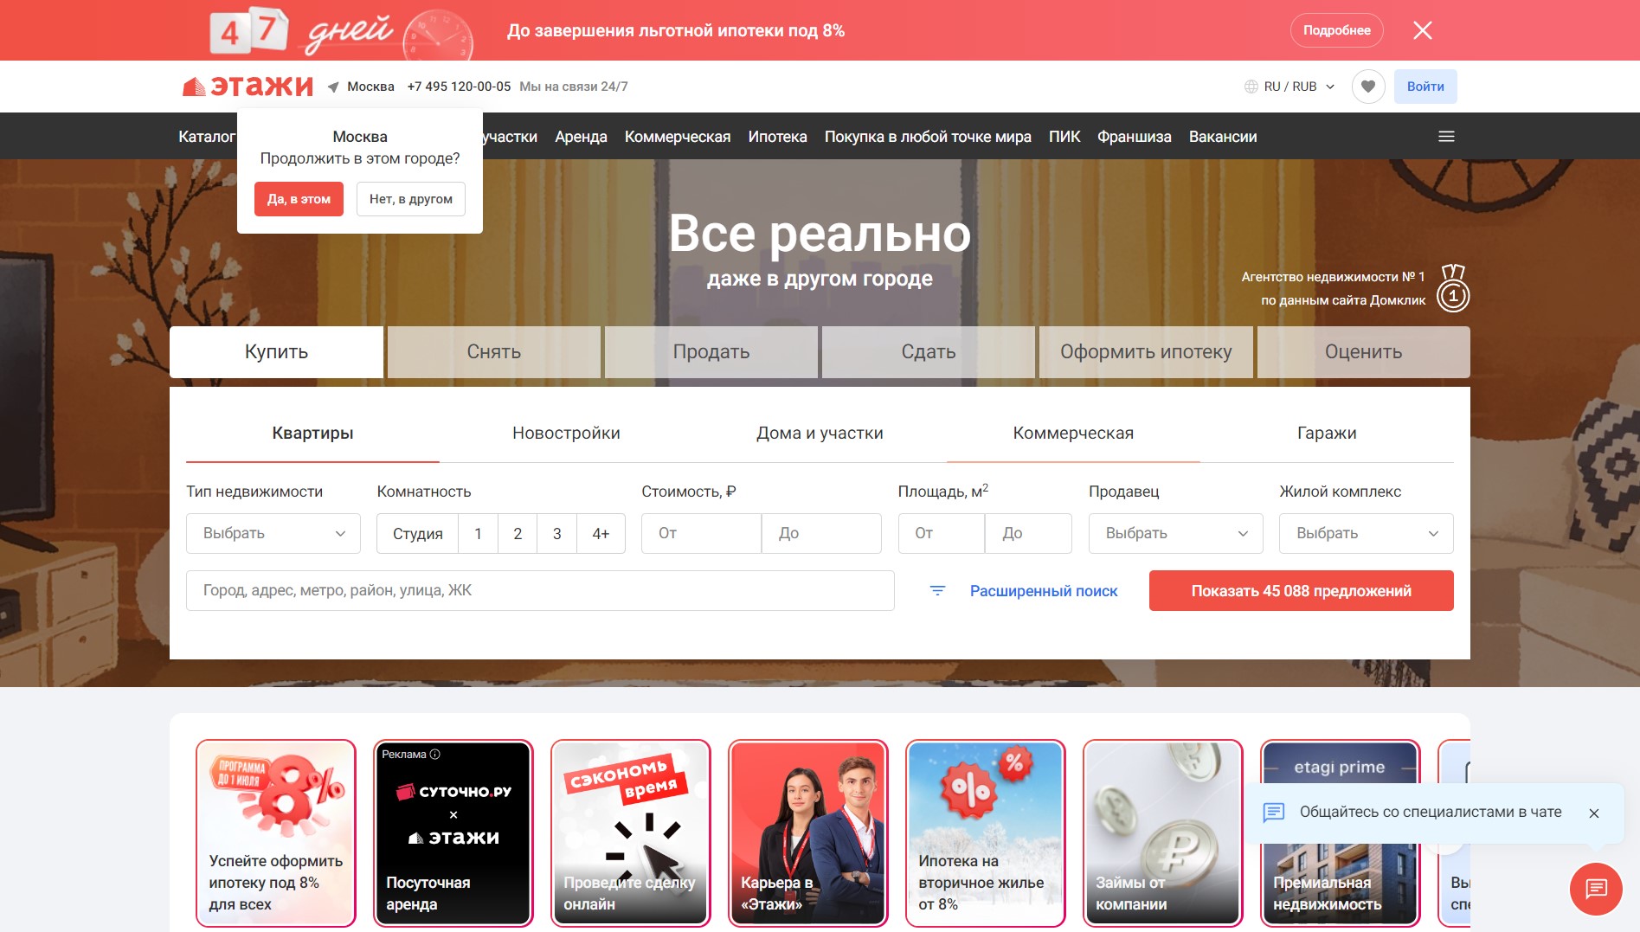Toggle the 1 room option
This screenshot has width=1640, height=932.
point(478,534)
